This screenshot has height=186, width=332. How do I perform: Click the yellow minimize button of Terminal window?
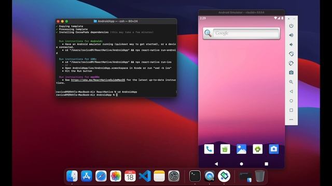(x=62, y=21)
